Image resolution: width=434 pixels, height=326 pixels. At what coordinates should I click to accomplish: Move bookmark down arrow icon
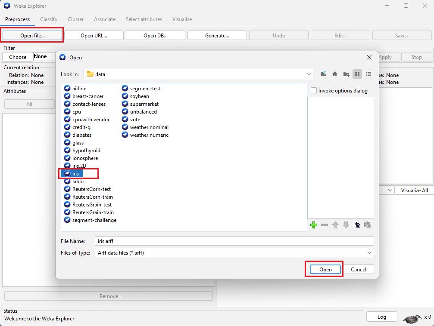[x=346, y=225]
